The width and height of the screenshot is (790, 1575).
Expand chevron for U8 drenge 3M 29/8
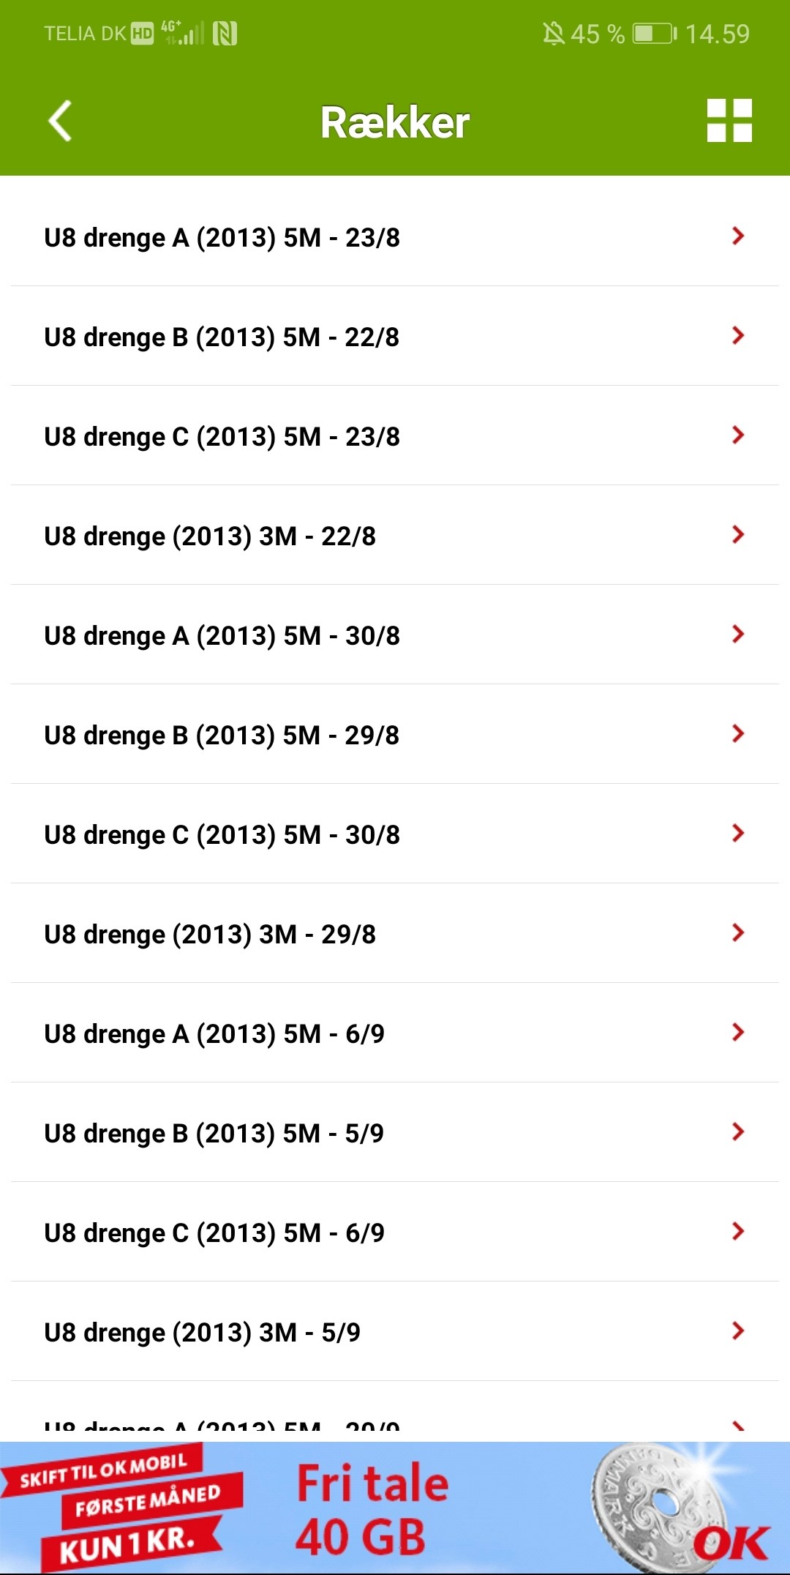coord(737,933)
